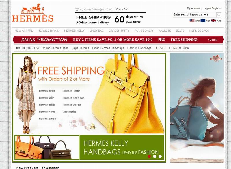The width and height of the screenshot is (231, 169).
Task: Click the search magnifier button
Action: pyautogui.click(x=219, y=15)
